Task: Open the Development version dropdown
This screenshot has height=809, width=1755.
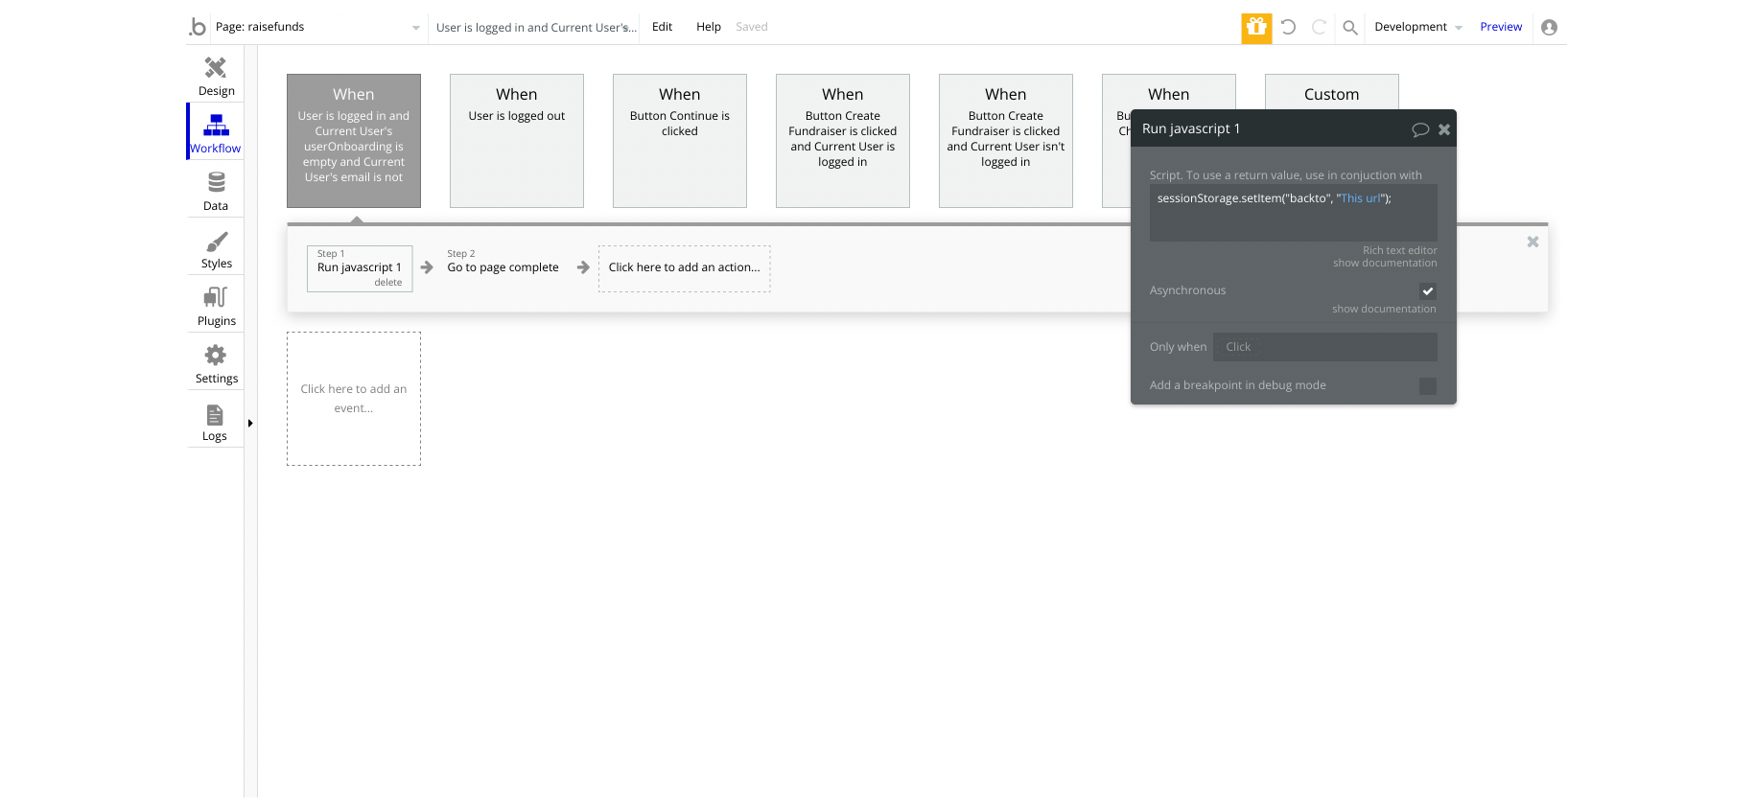Action: [1417, 27]
